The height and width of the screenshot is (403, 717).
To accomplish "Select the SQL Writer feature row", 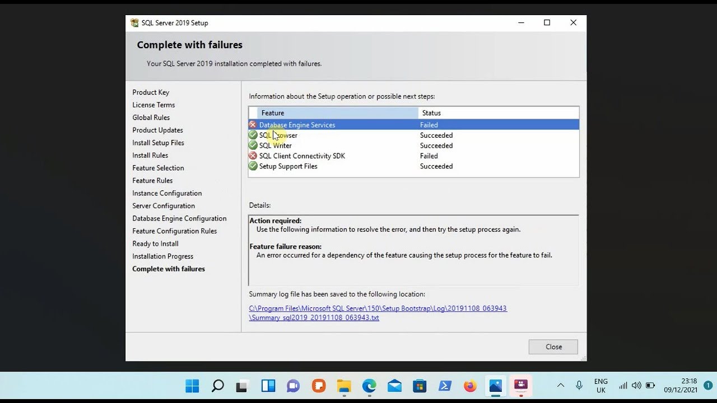I will pos(414,146).
